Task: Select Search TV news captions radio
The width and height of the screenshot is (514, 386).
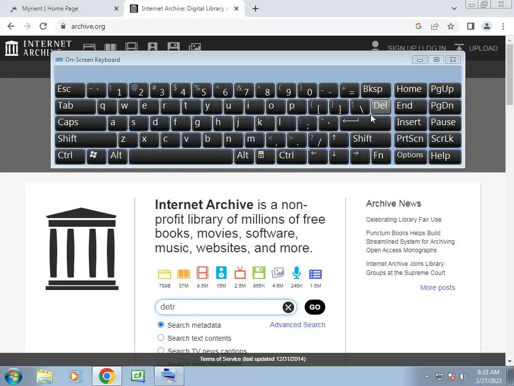Action: point(161,350)
